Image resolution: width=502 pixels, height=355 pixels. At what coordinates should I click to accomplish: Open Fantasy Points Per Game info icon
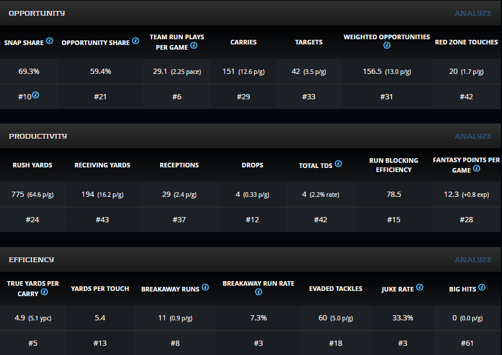(x=477, y=169)
